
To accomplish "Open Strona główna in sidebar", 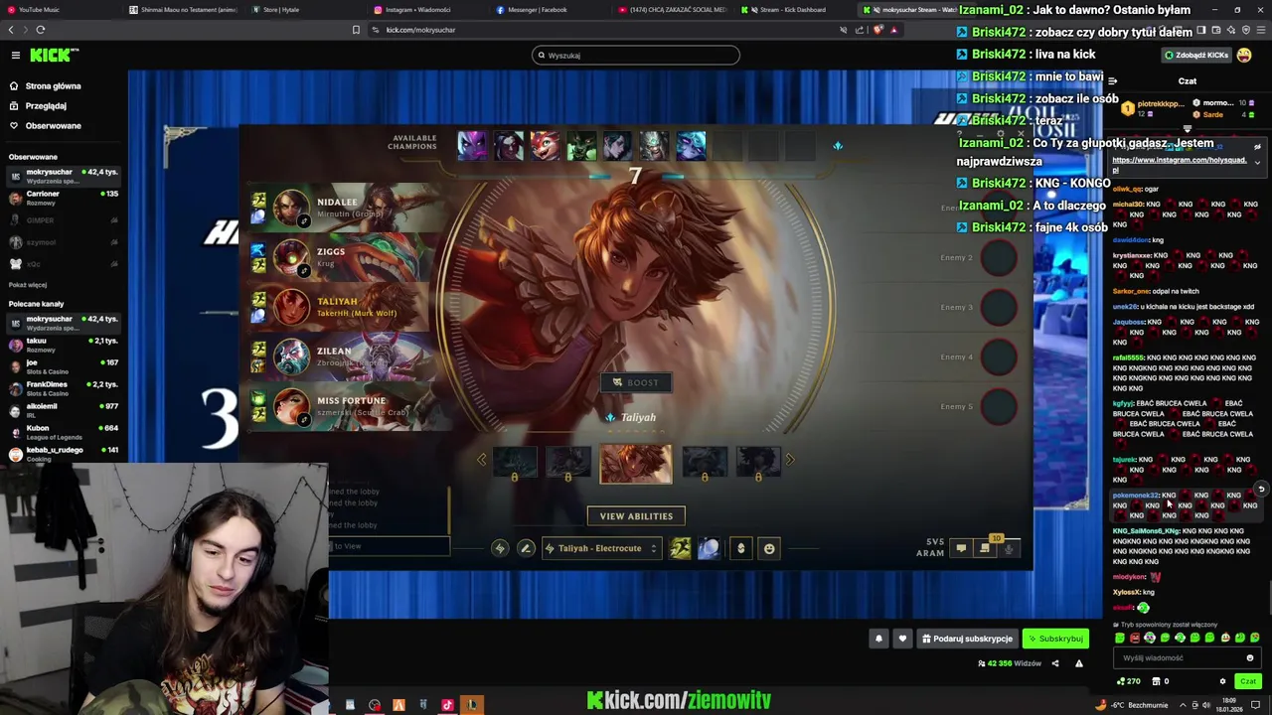I will 46,86.
